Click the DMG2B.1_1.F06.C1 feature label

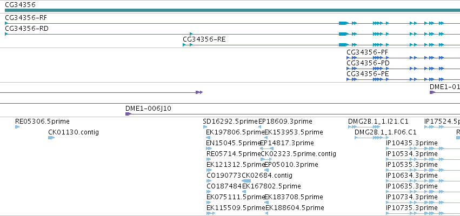coord(385,132)
